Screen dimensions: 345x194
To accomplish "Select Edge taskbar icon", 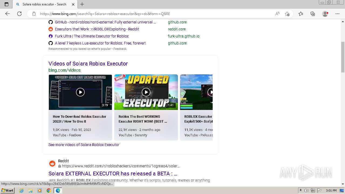I will pyautogui.click(x=58, y=190).
